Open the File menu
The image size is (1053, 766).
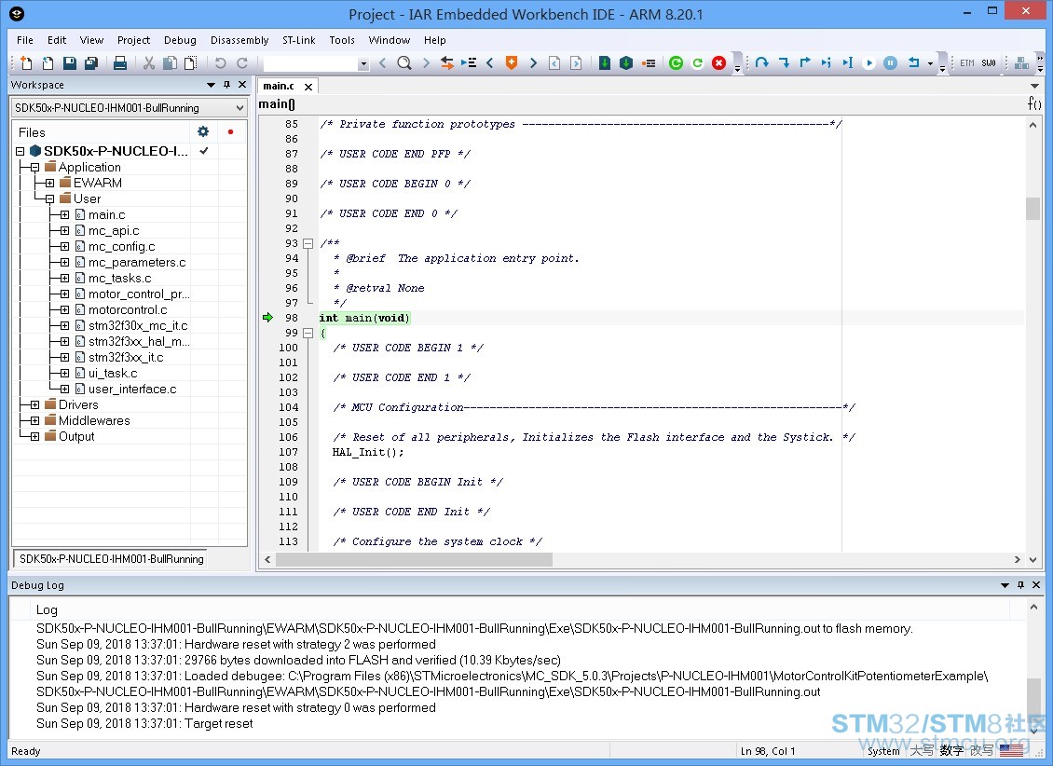click(x=25, y=40)
